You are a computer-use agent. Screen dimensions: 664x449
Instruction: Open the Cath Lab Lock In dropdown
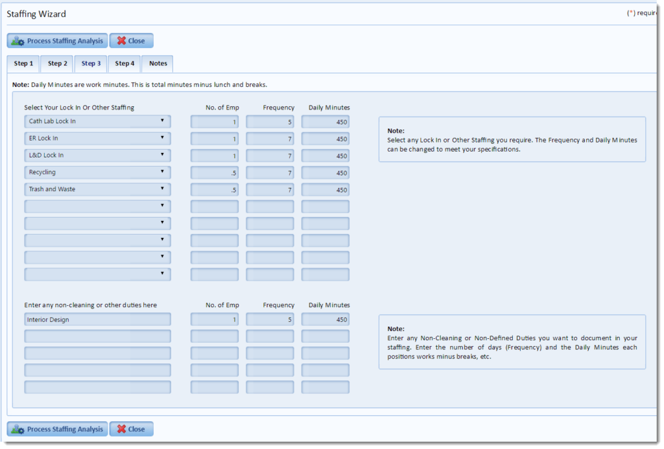(x=97, y=121)
